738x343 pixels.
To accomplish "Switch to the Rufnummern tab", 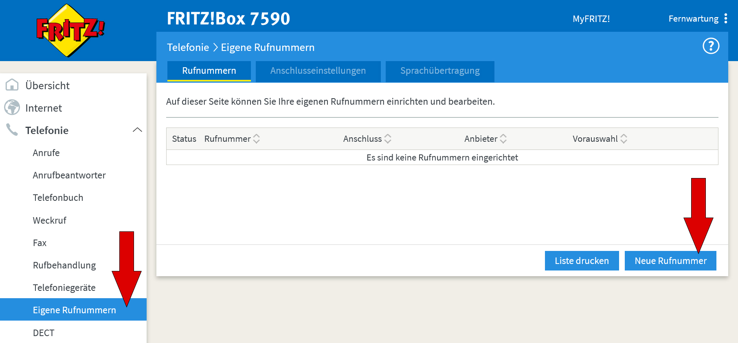I will pyautogui.click(x=209, y=71).
